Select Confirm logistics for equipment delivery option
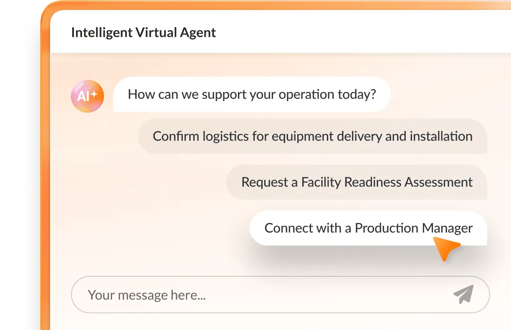Viewport: 511px width, 330px height. pyautogui.click(x=312, y=136)
